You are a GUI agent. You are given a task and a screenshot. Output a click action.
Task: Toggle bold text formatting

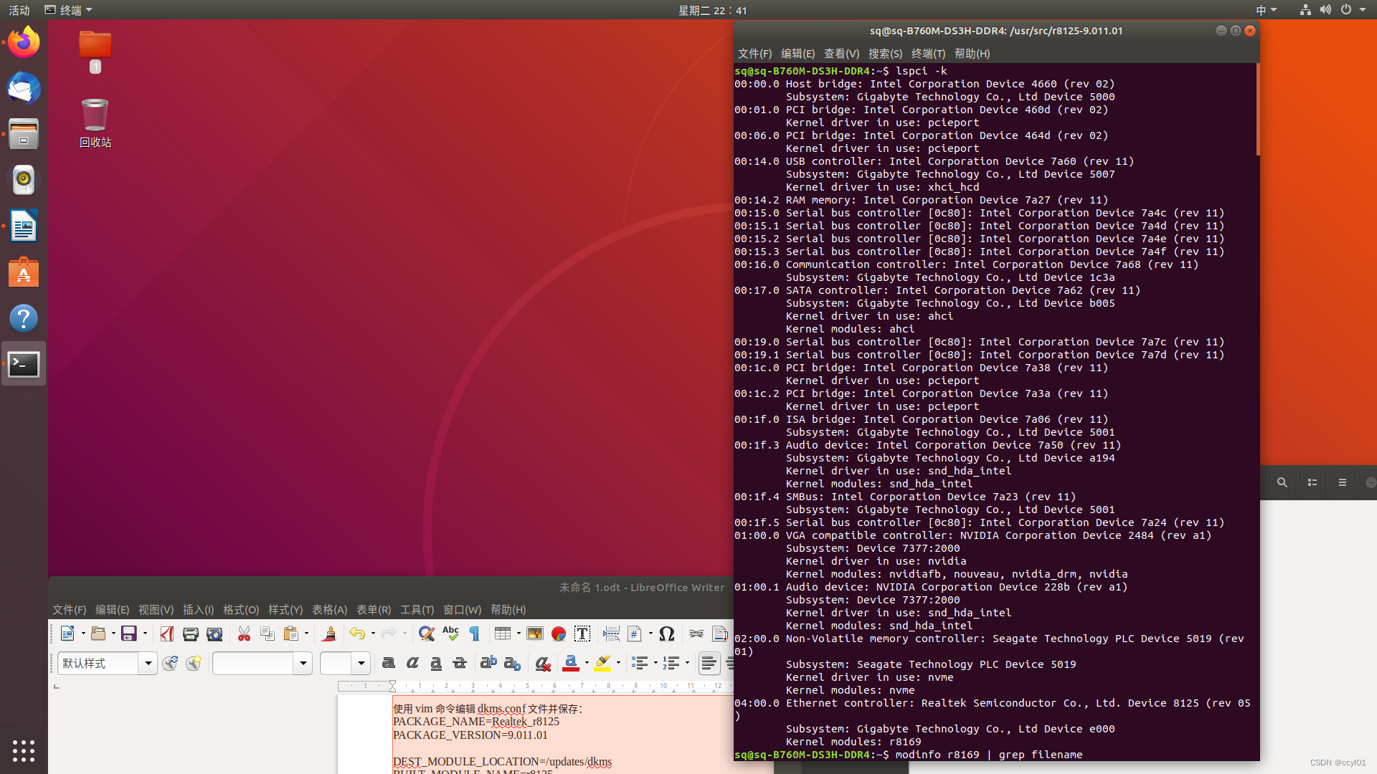(x=388, y=663)
